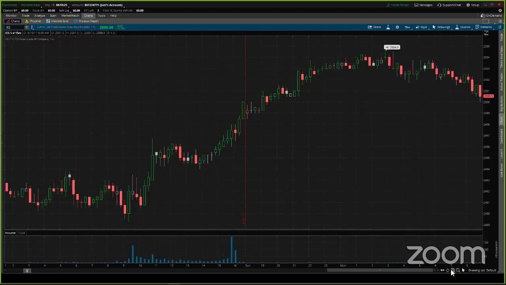Viewport: 506px width, 285px height.
Task: Open the Live News sidebar tab
Action: 501,170
